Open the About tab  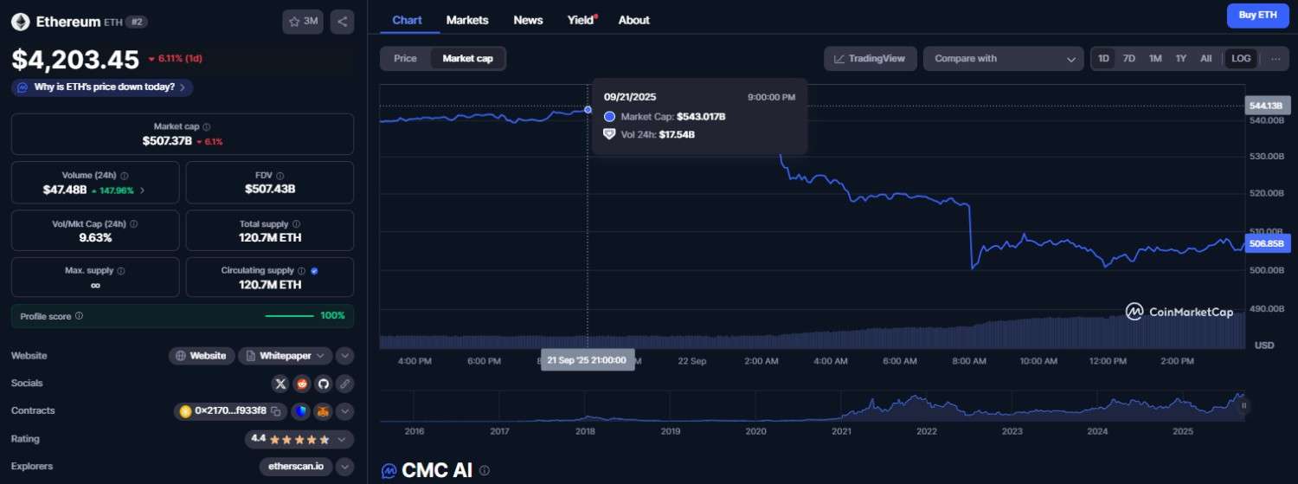pos(633,20)
